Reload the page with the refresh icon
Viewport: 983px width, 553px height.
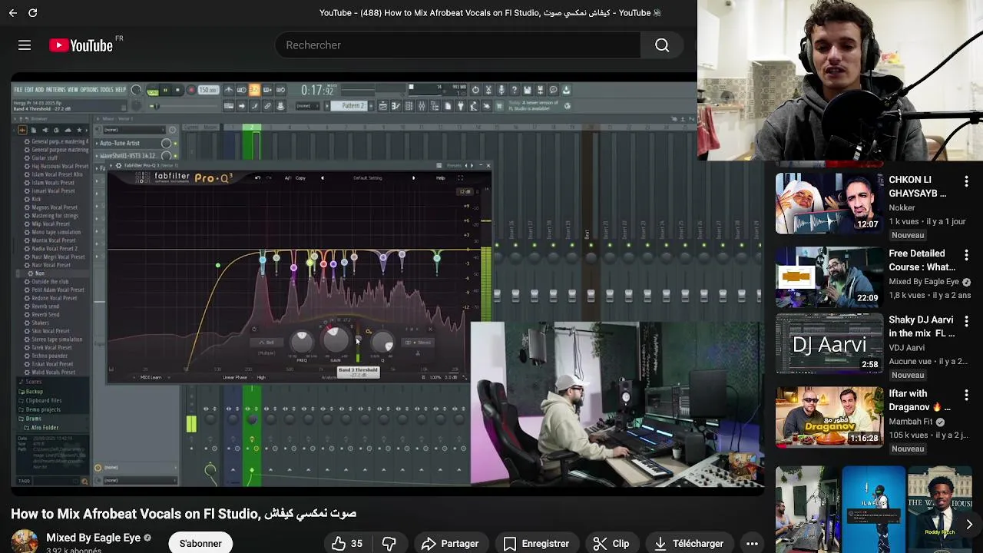pos(33,13)
